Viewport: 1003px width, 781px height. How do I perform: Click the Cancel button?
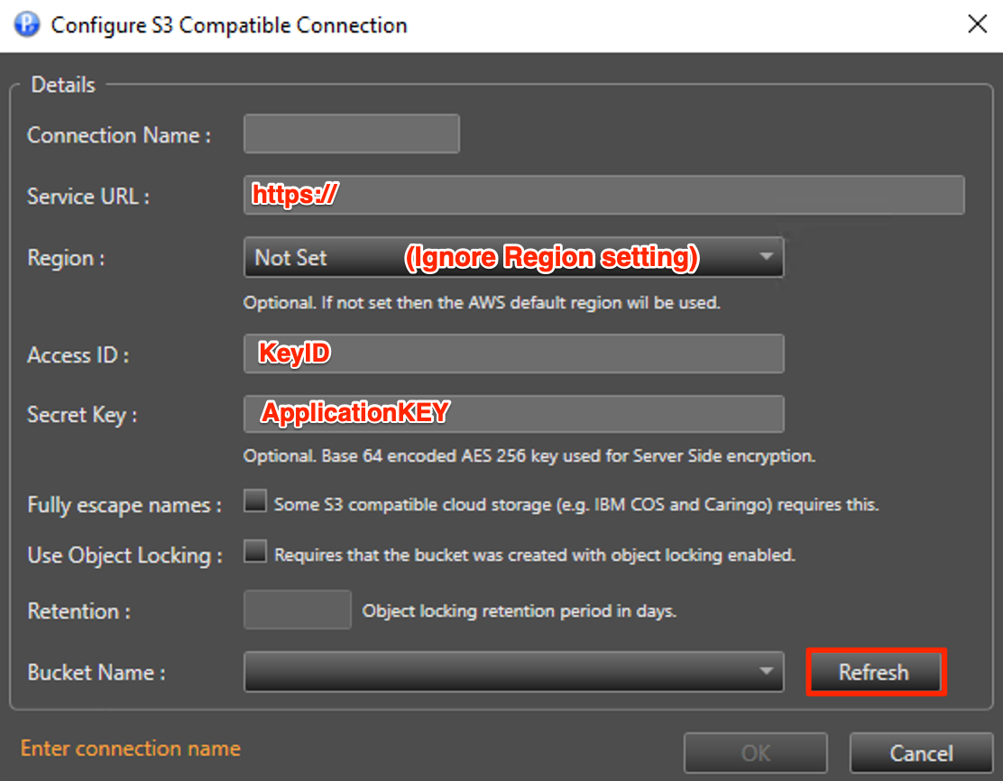click(x=921, y=753)
